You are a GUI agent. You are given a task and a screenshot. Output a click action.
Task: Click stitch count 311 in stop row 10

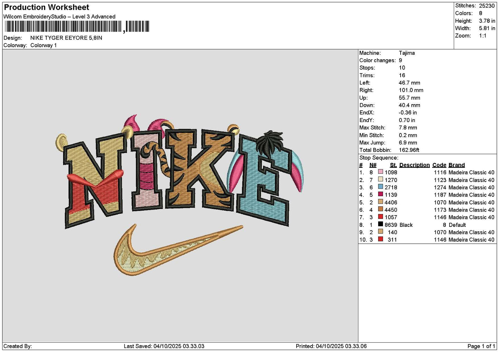392,240
